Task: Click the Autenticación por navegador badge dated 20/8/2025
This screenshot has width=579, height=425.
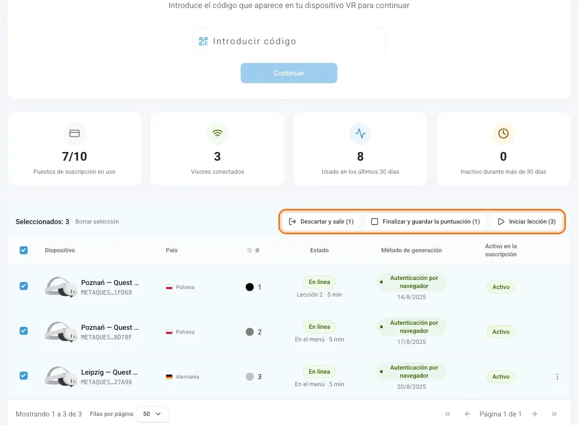Action: [x=411, y=372]
